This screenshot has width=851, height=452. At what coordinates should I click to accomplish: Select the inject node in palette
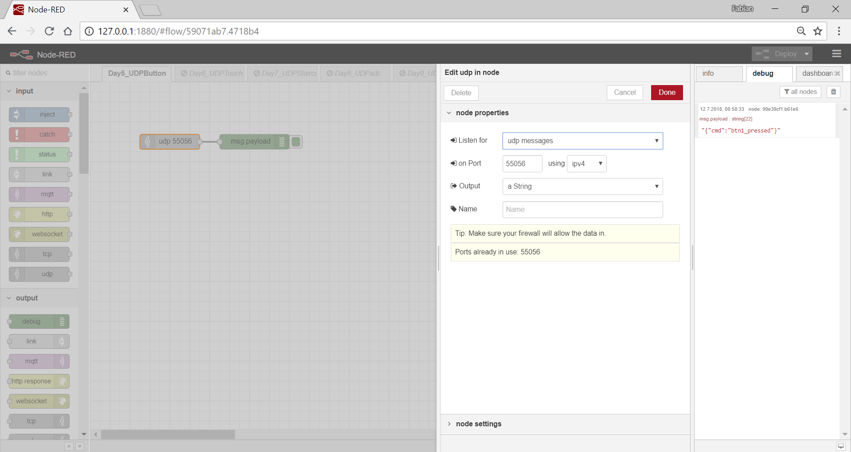click(x=39, y=114)
